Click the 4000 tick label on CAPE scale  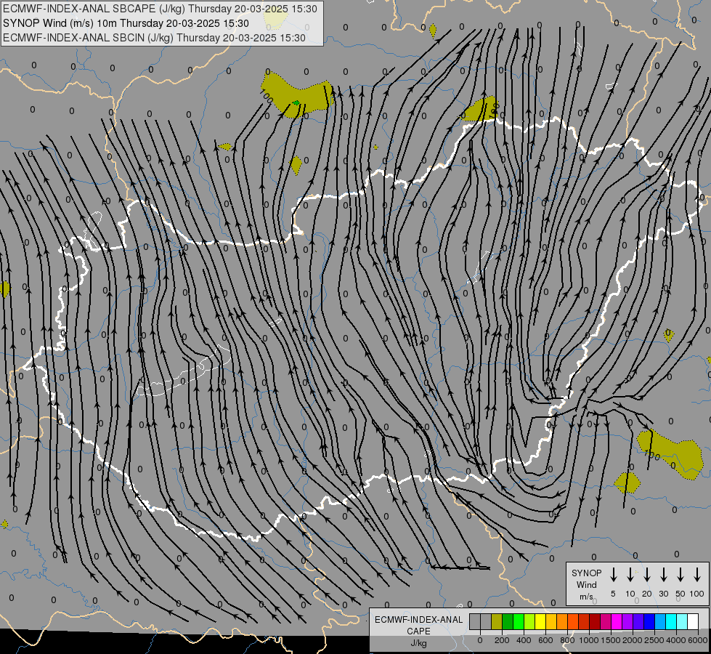[675, 640]
